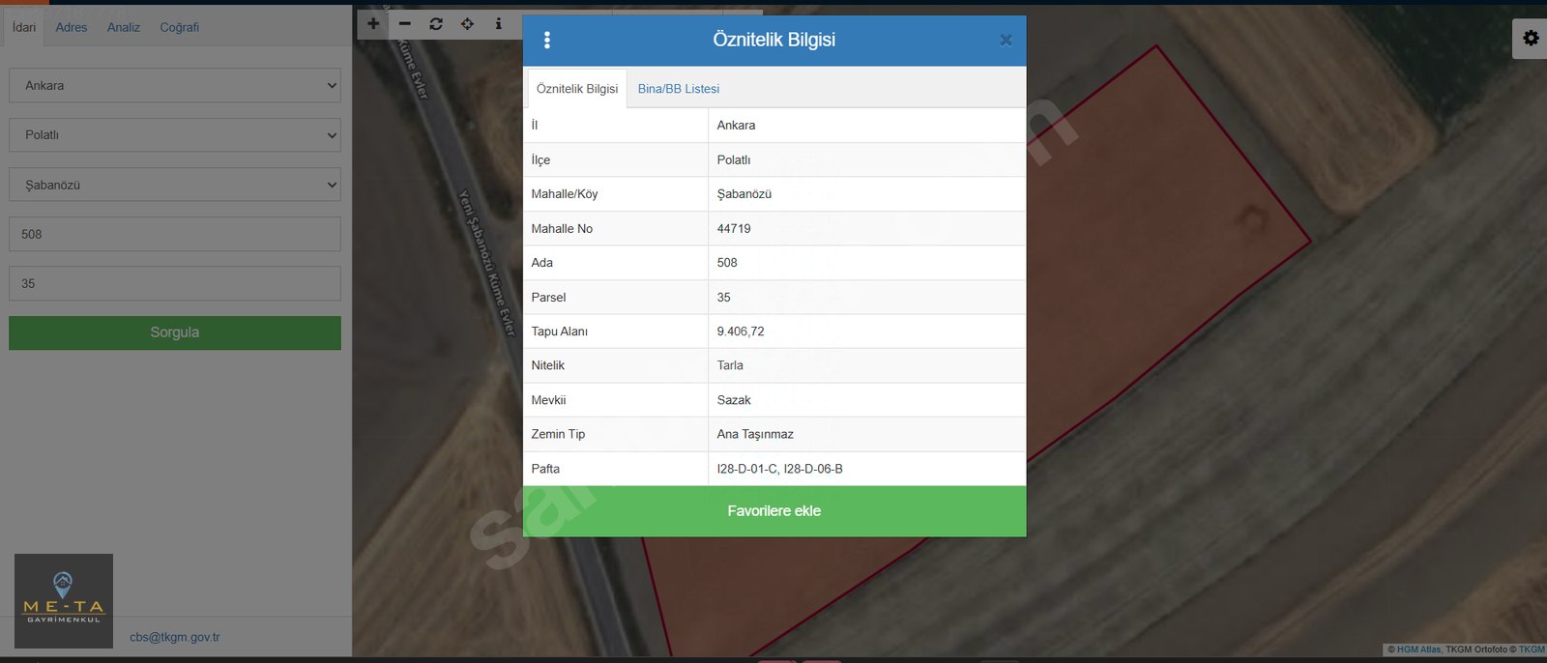Click the Sorgula button

coord(175,332)
